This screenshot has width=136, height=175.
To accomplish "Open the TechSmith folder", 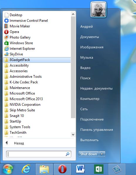I will click(x=37, y=133).
